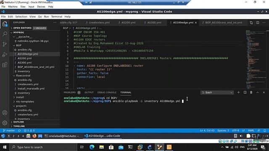Open Accounts menu in activity bar
269x151 pixels.
coord(5,113)
